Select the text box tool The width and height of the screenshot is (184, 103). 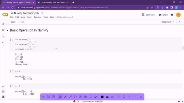tap(80, 97)
